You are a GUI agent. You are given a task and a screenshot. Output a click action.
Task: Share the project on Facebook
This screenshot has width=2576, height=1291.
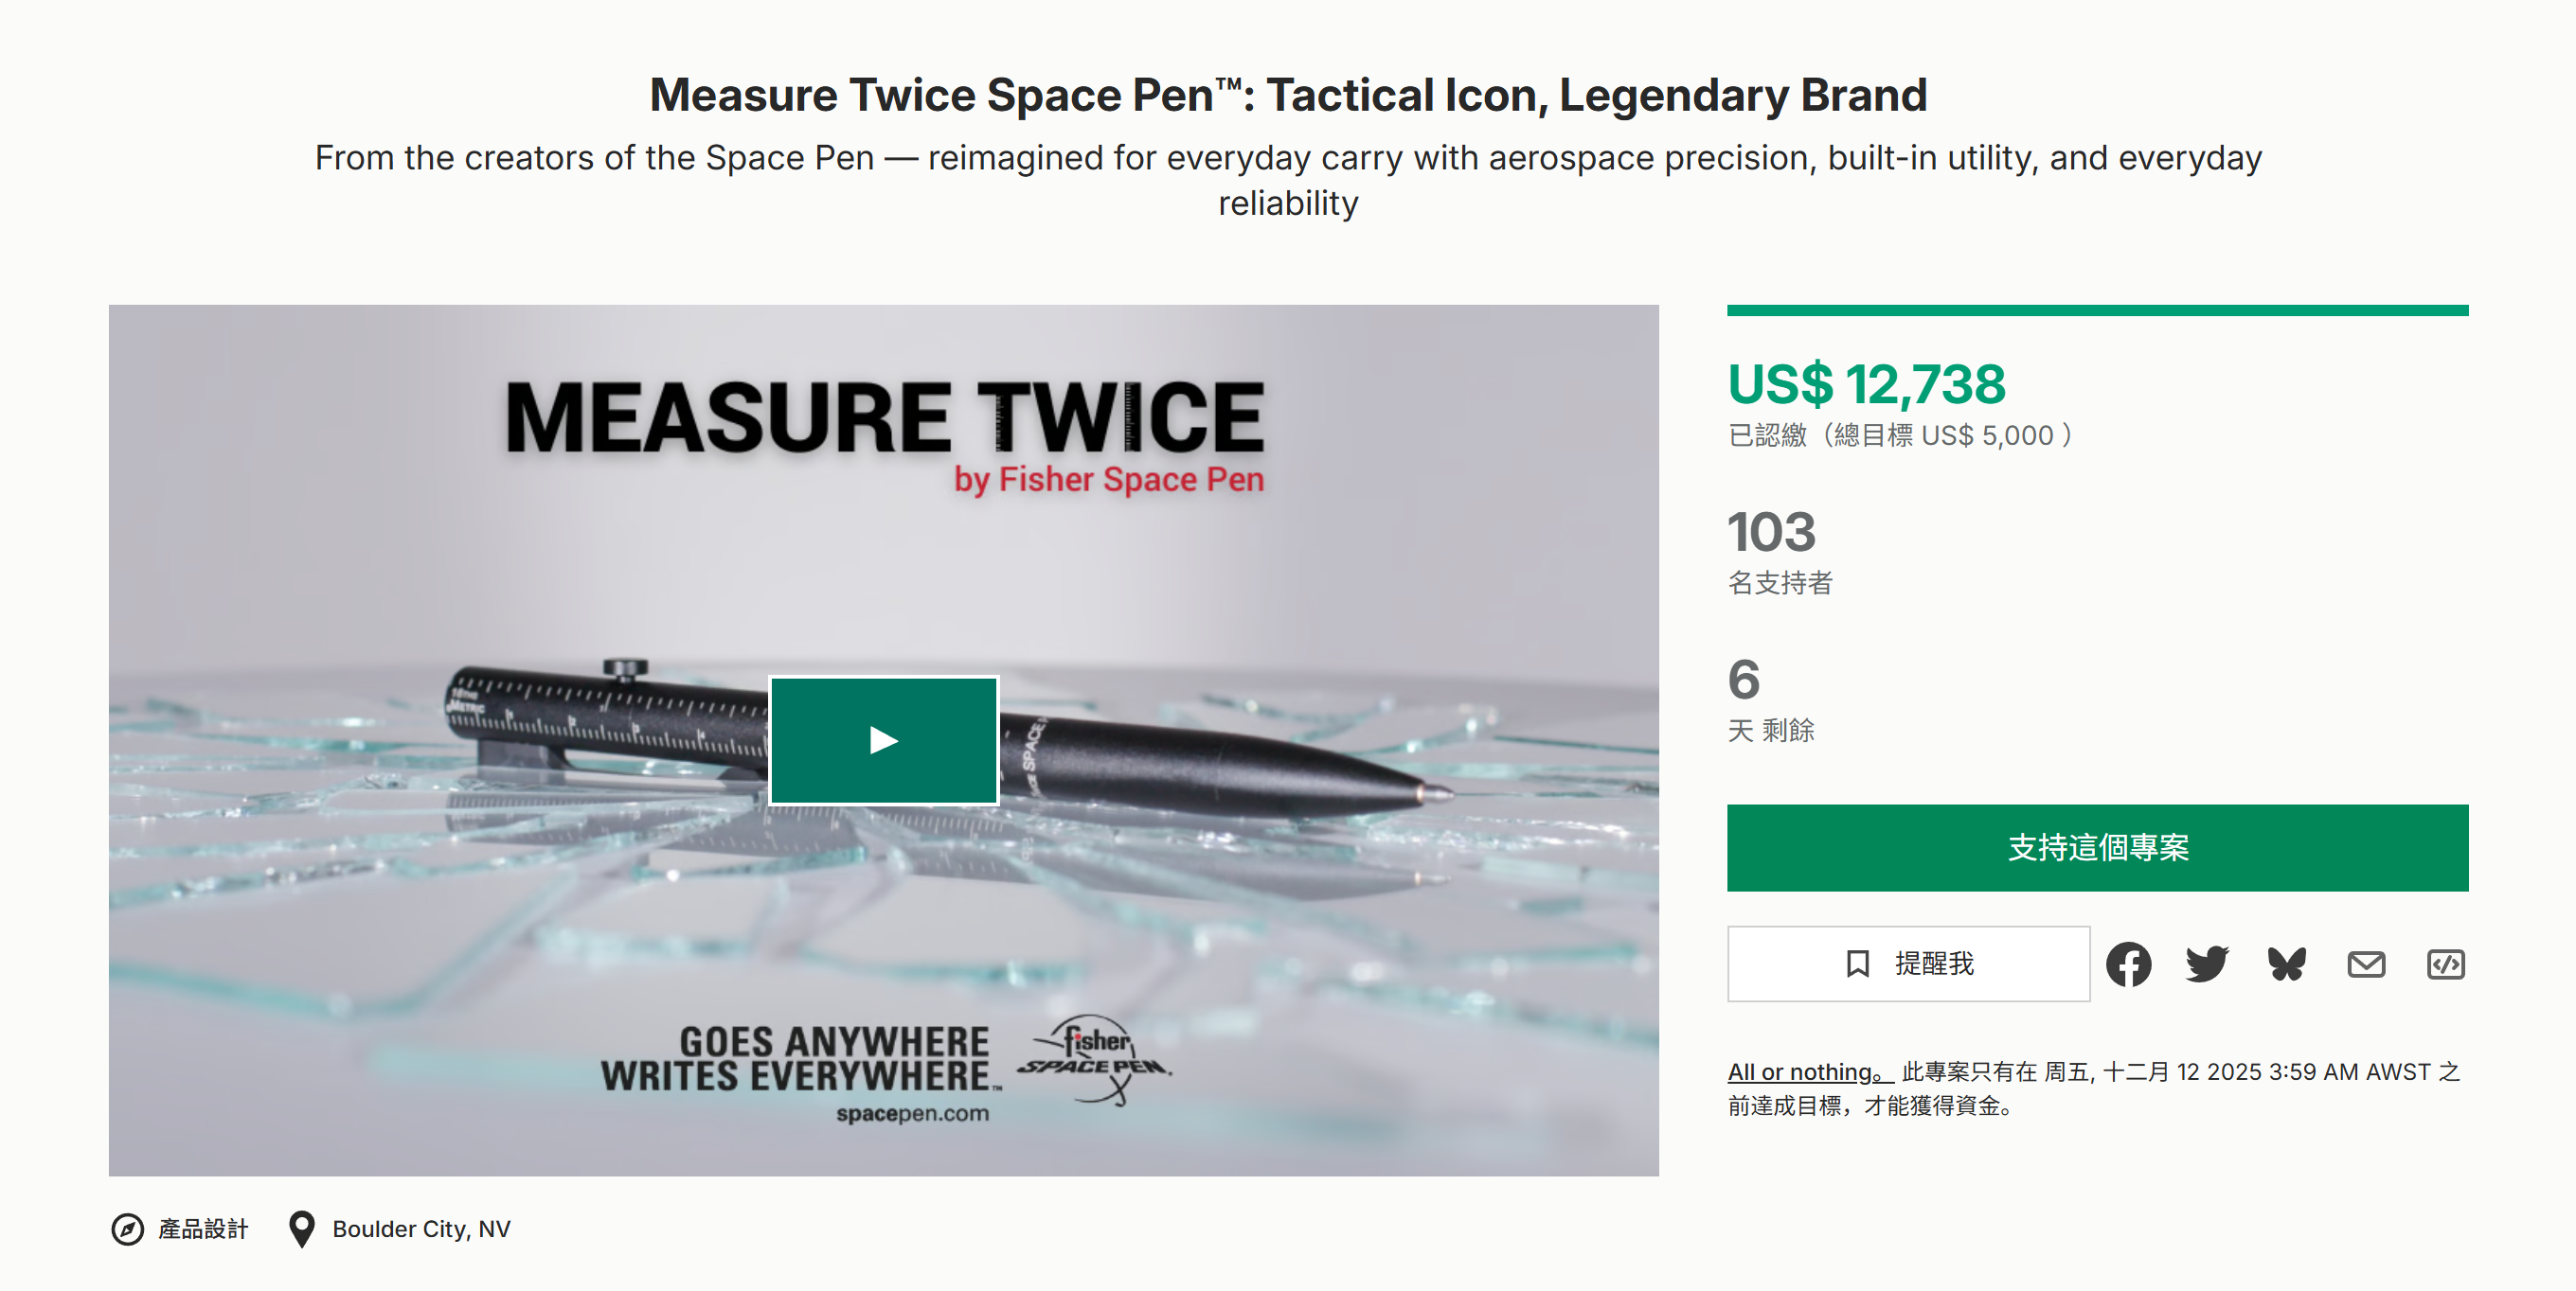coord(2129,964)
